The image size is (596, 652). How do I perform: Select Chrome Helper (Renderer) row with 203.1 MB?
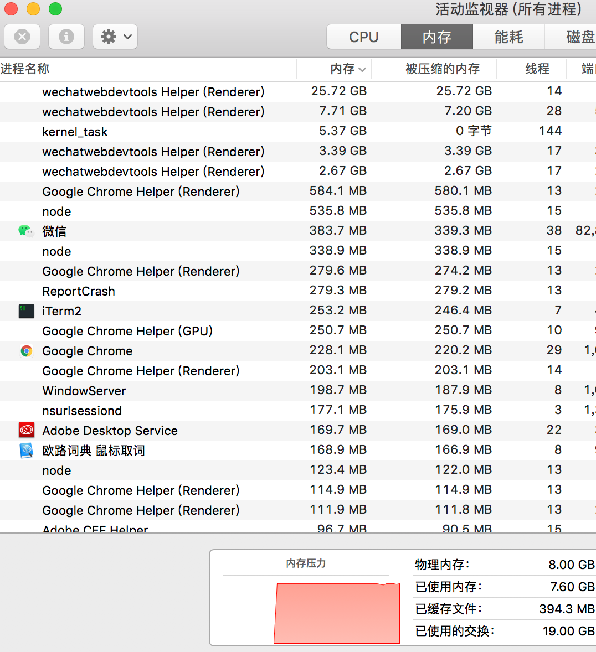pyautogui.click(x=298, y=370)
